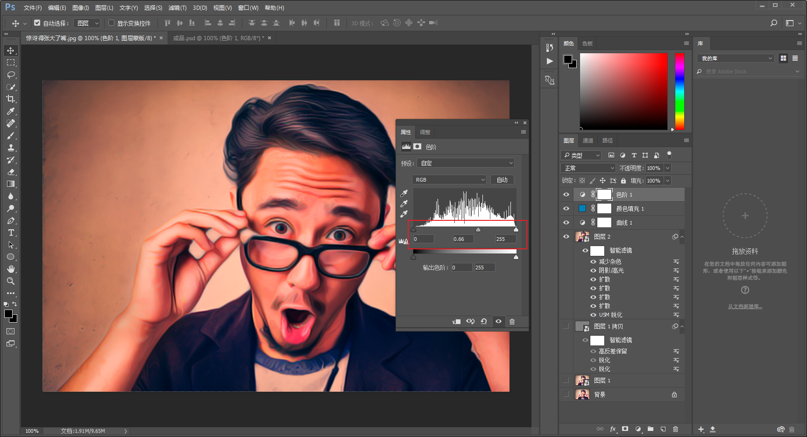Image resolution: width=807 pixels, height=437 pixels.
Task: Open the auto-select 图层 dropdown
Action: 88,23
